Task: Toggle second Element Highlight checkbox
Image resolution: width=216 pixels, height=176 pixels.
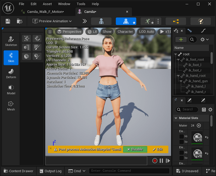Action: click(181, 152)
